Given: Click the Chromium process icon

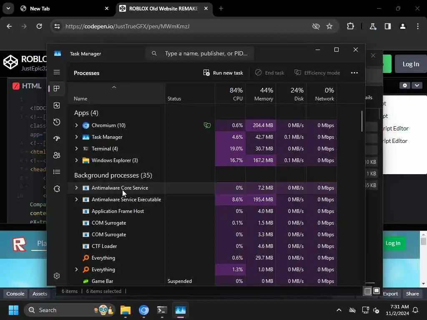Looking at the screenshot, I should click(86, 125).
